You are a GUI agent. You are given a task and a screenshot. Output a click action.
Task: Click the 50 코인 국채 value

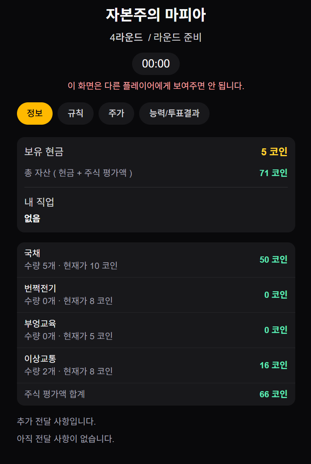[273, 260]
